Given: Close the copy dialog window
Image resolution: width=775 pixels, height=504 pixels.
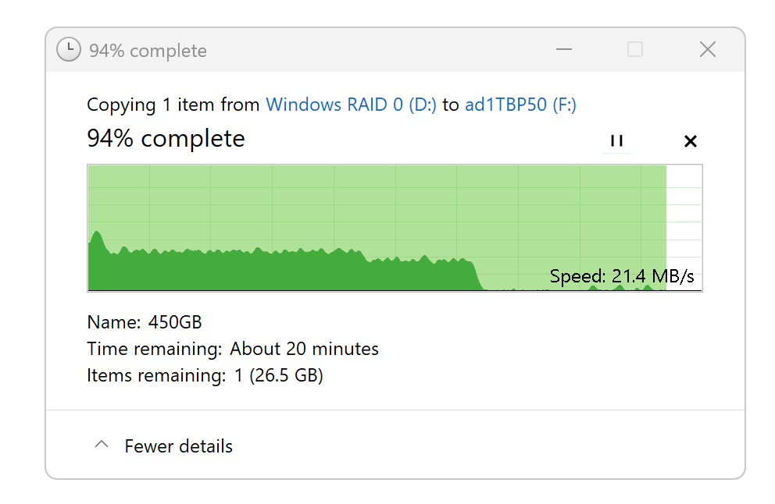Looking at the screenshot, I should click(707, 50).
